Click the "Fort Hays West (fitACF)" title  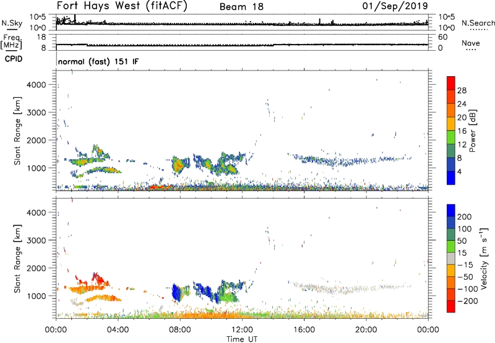click(122, 6)
